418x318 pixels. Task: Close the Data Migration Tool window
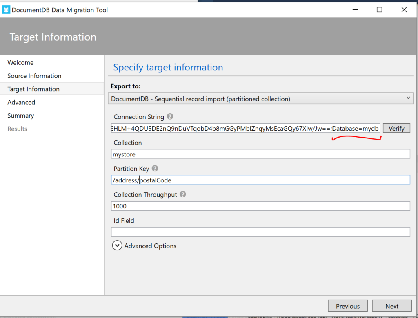point(404,10)
